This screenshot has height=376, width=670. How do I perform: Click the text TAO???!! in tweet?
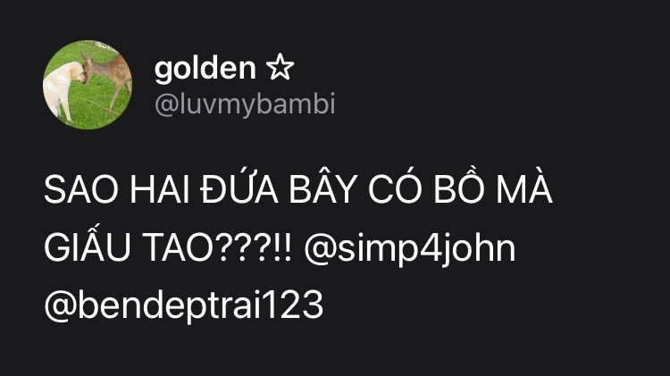tap(217, 247)
